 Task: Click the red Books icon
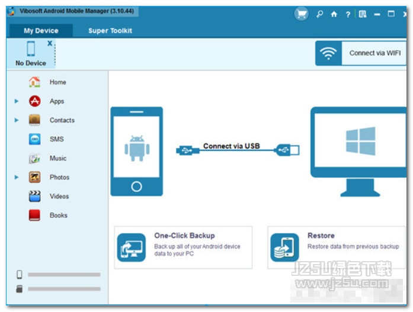tap(34, 215)
